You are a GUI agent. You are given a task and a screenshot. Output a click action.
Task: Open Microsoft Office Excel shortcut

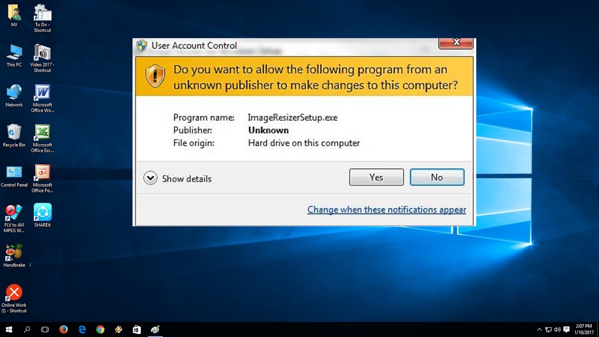pyautogui.click(x=43, y=139)
